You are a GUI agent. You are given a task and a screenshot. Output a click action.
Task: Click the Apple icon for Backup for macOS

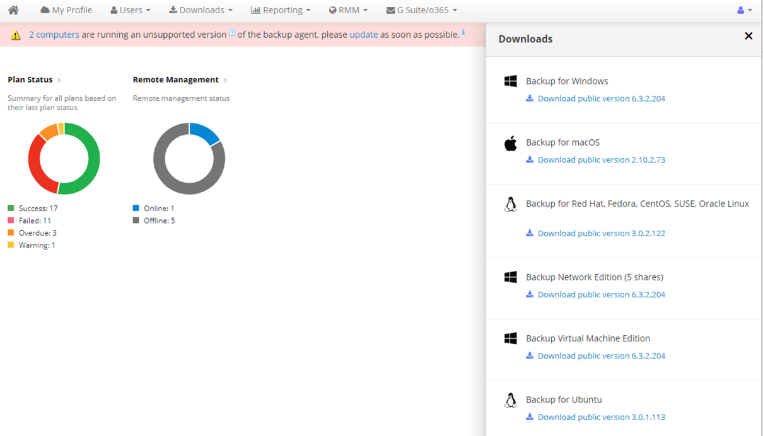510,142
